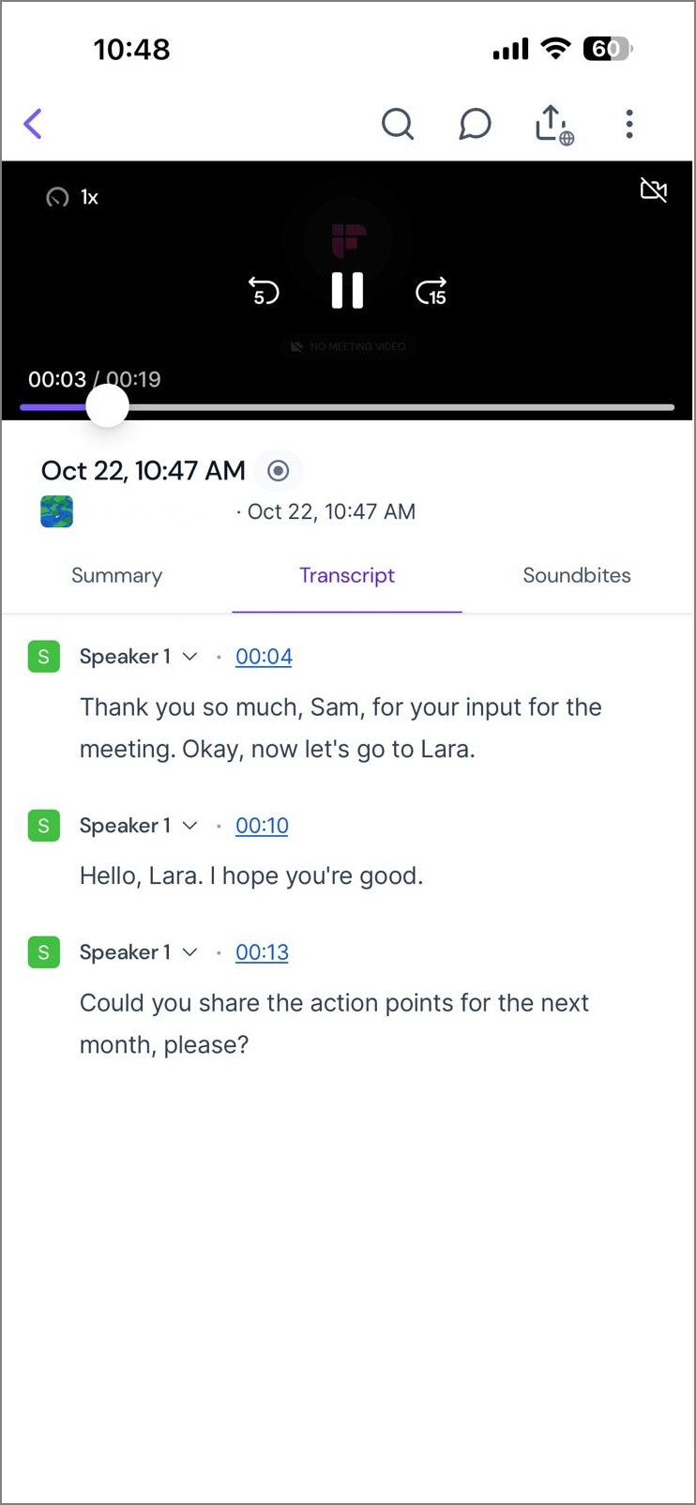Open the search icon
This screenshot has width=696, height=1505.
click(x=398, y=123)
